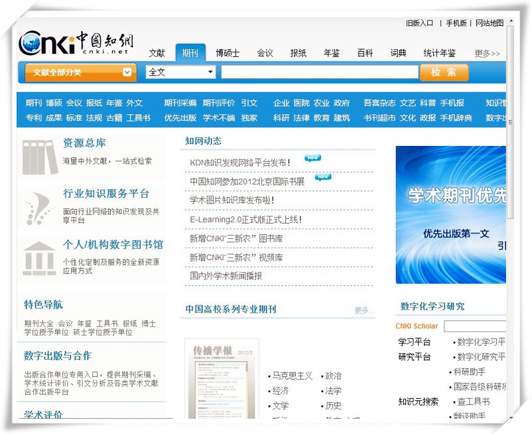Switch to the 年鉴 tab
This screenshot has width=532, height=434.
click(x=332, y=53)
